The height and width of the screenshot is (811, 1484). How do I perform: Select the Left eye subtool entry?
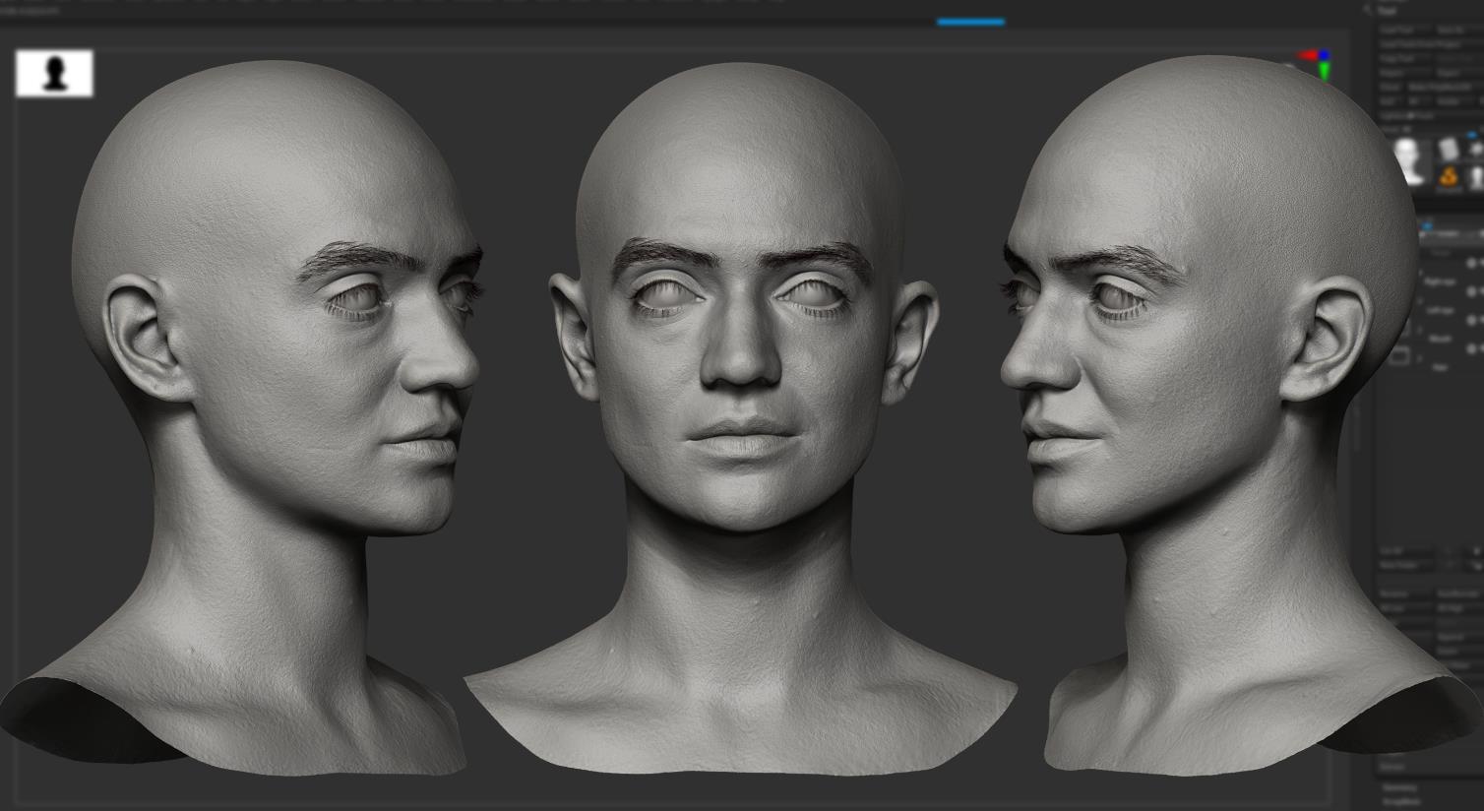1440,309
